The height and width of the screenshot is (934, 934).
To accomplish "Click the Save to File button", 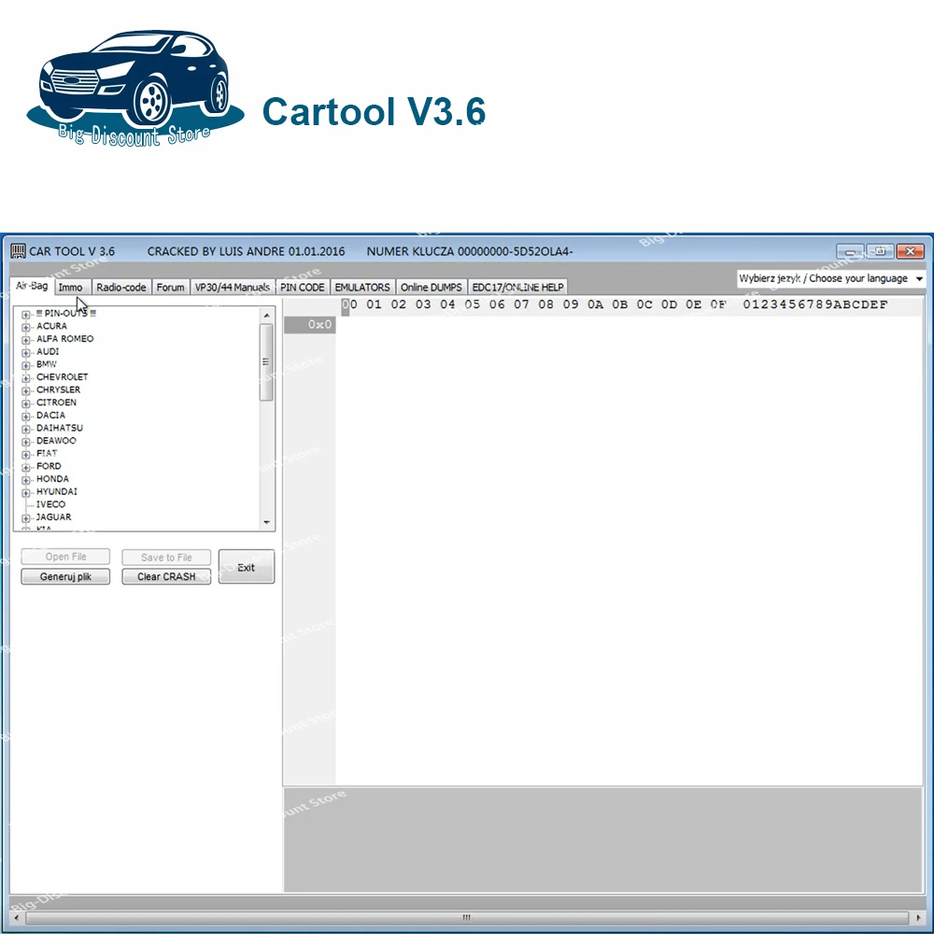I will click(166, 557).
